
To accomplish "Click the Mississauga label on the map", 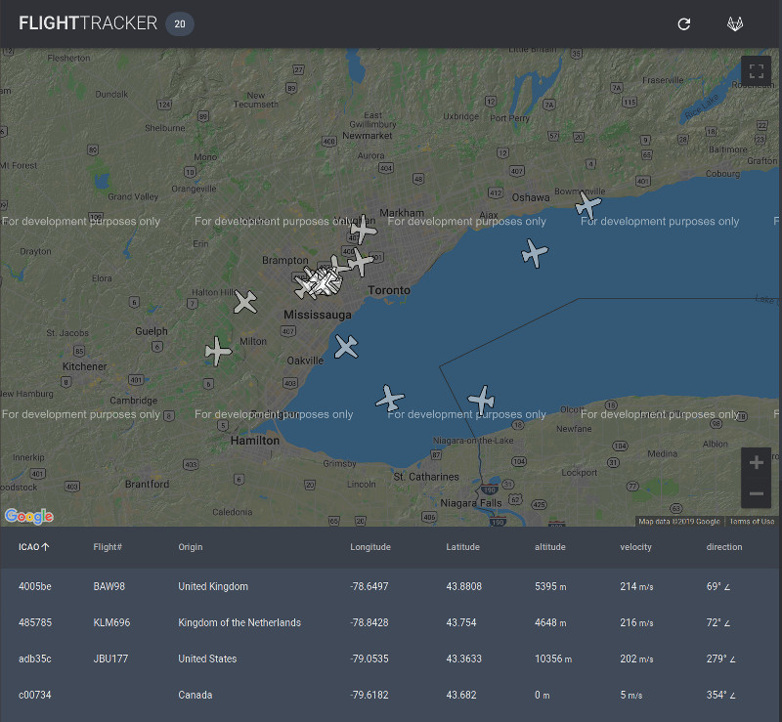I will tap(318, 315).
